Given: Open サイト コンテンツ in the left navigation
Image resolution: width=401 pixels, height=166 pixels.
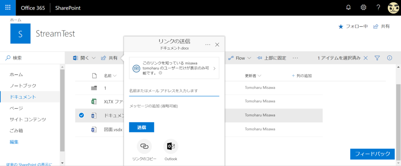Looking at the screenshot, I should [x=28, y=120].
